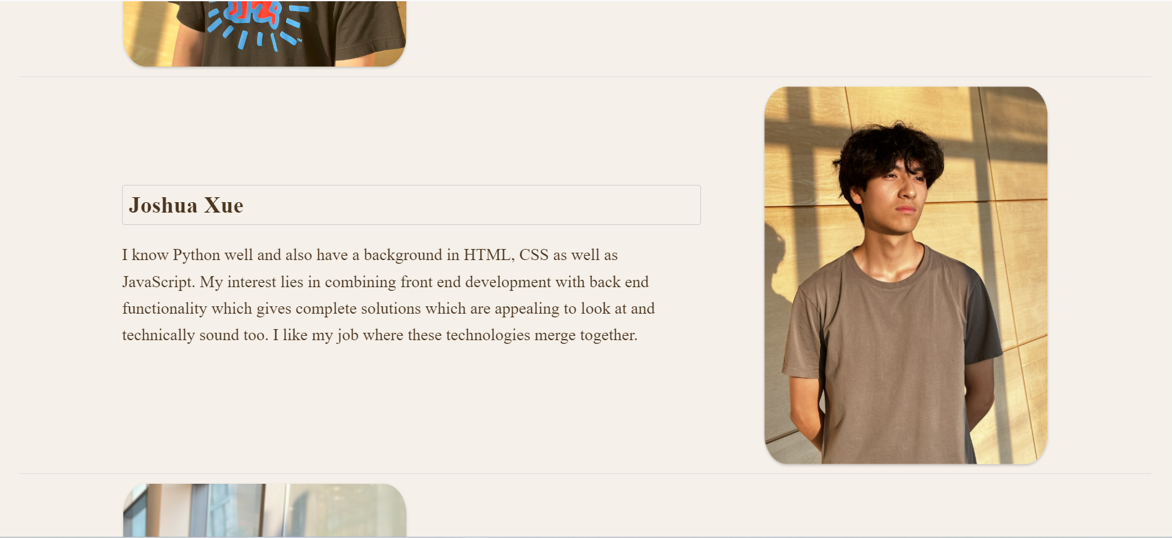
Task: Click the divider line below Joshua's portrait
Action: point(585,473)
